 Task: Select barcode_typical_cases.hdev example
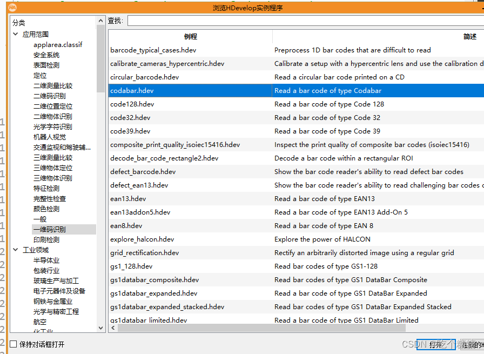point(153,50)
